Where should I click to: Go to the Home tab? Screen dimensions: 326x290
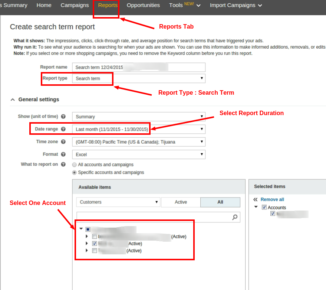(44, 5)
